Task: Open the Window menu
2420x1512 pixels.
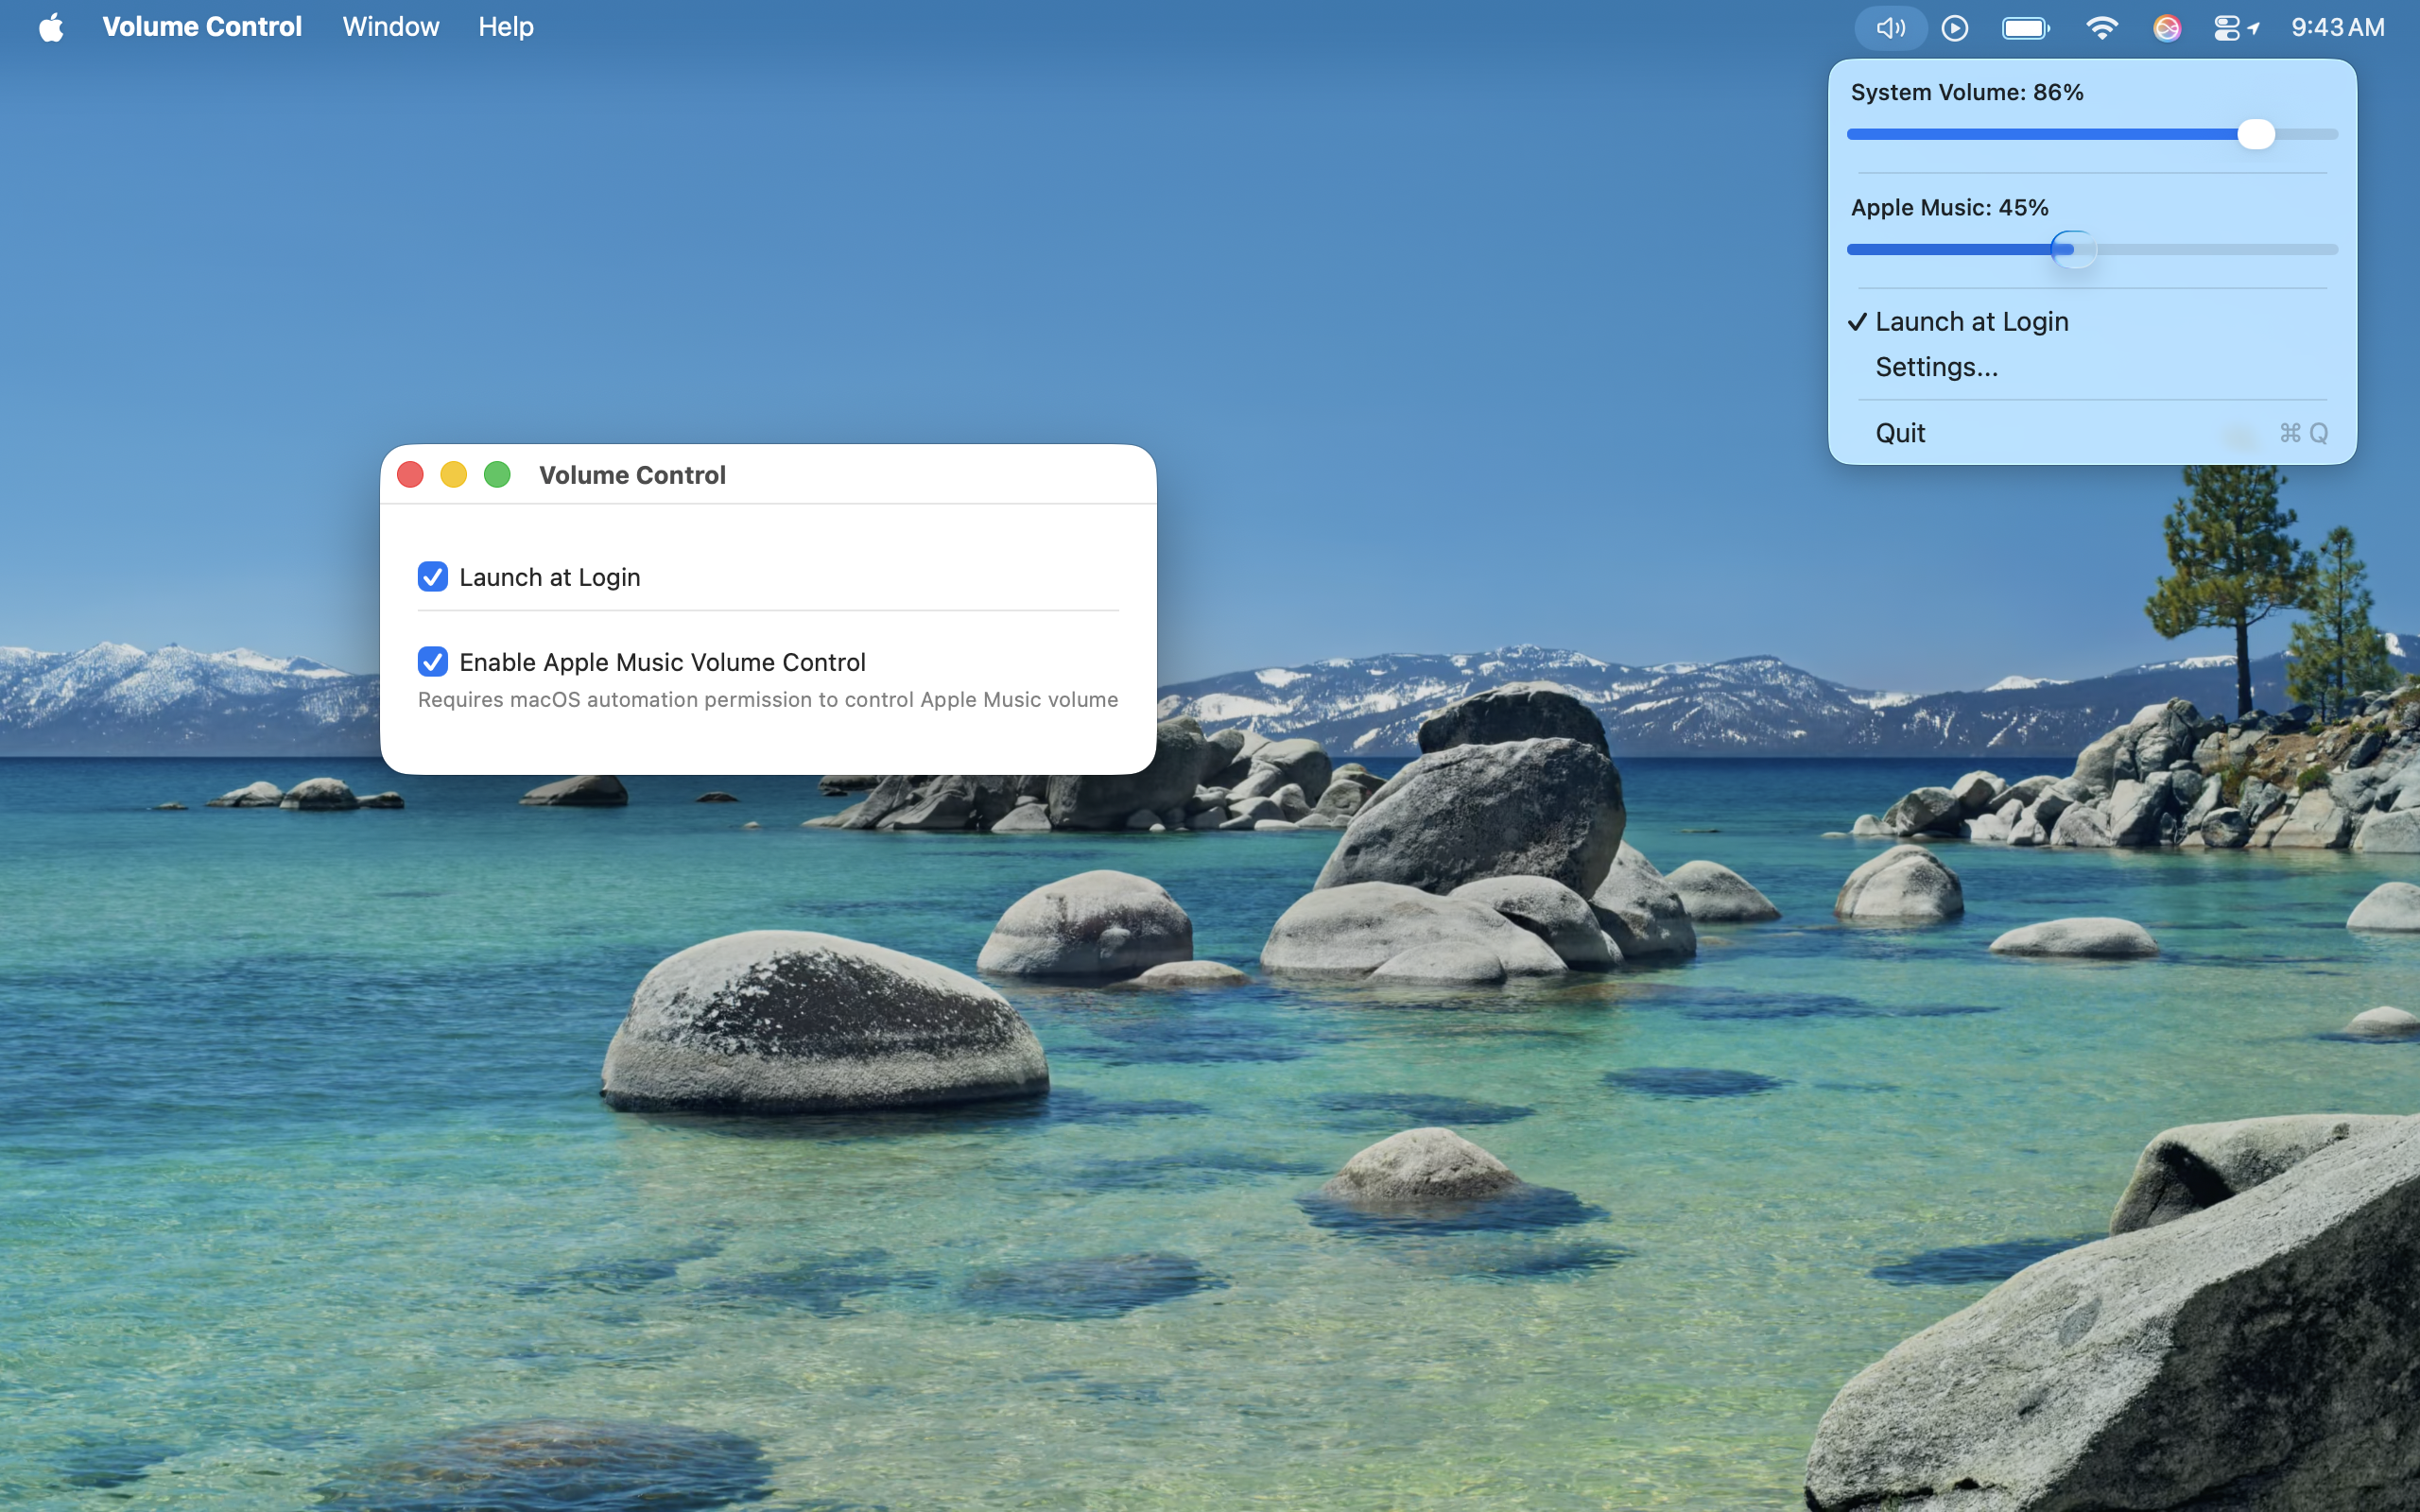Action: coord(390,27)
